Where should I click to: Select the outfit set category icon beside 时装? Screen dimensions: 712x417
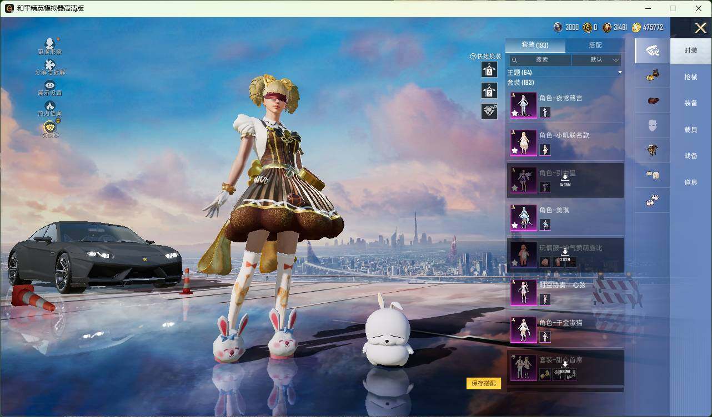click(653, 51)
